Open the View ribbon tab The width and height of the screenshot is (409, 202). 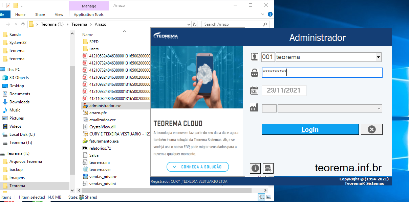(59, 15)
